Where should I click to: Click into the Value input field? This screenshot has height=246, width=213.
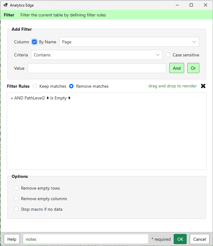(97, 68)
